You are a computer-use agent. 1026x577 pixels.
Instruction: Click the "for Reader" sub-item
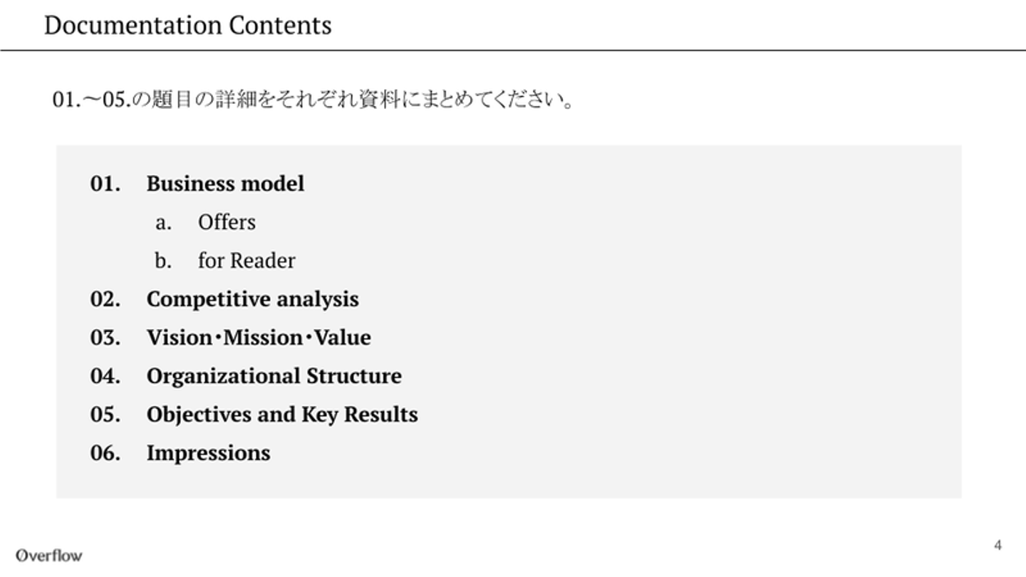click(247, 261)
